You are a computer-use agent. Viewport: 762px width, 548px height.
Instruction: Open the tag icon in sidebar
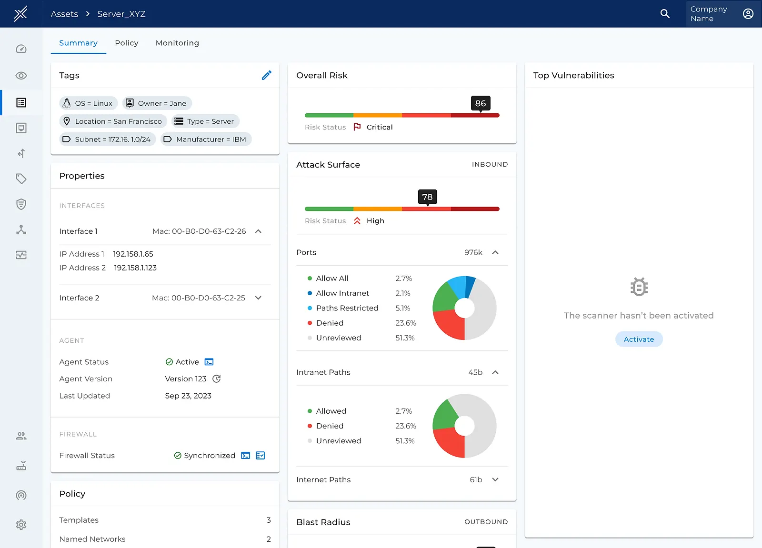21,179
